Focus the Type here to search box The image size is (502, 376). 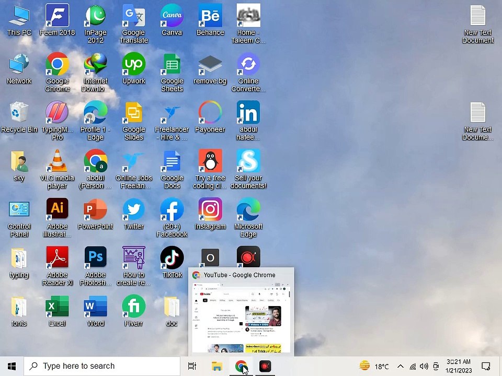[102, 366]
